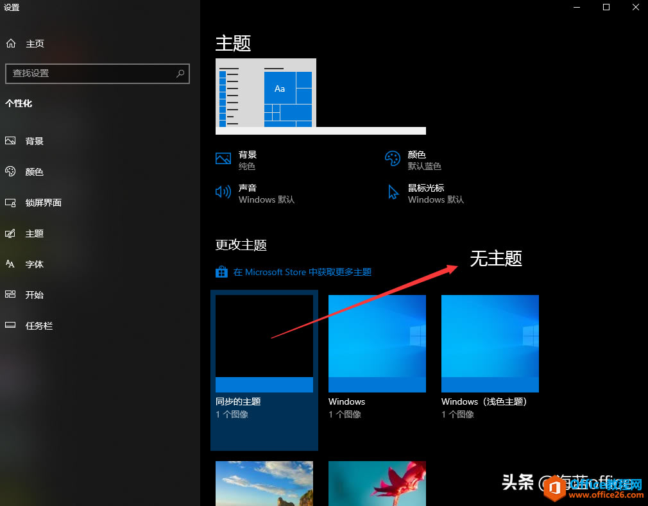Click the 同步的主题 label text
648x506 pixels.
pos(238,401)
